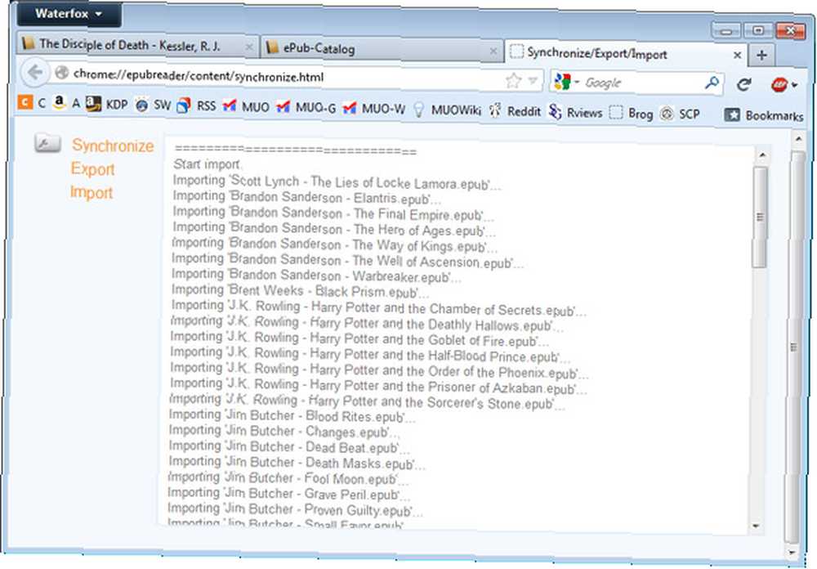This screenshot has height=569, width=817.
Task: Open the Reddit bookmark
Action: point(515,111)
